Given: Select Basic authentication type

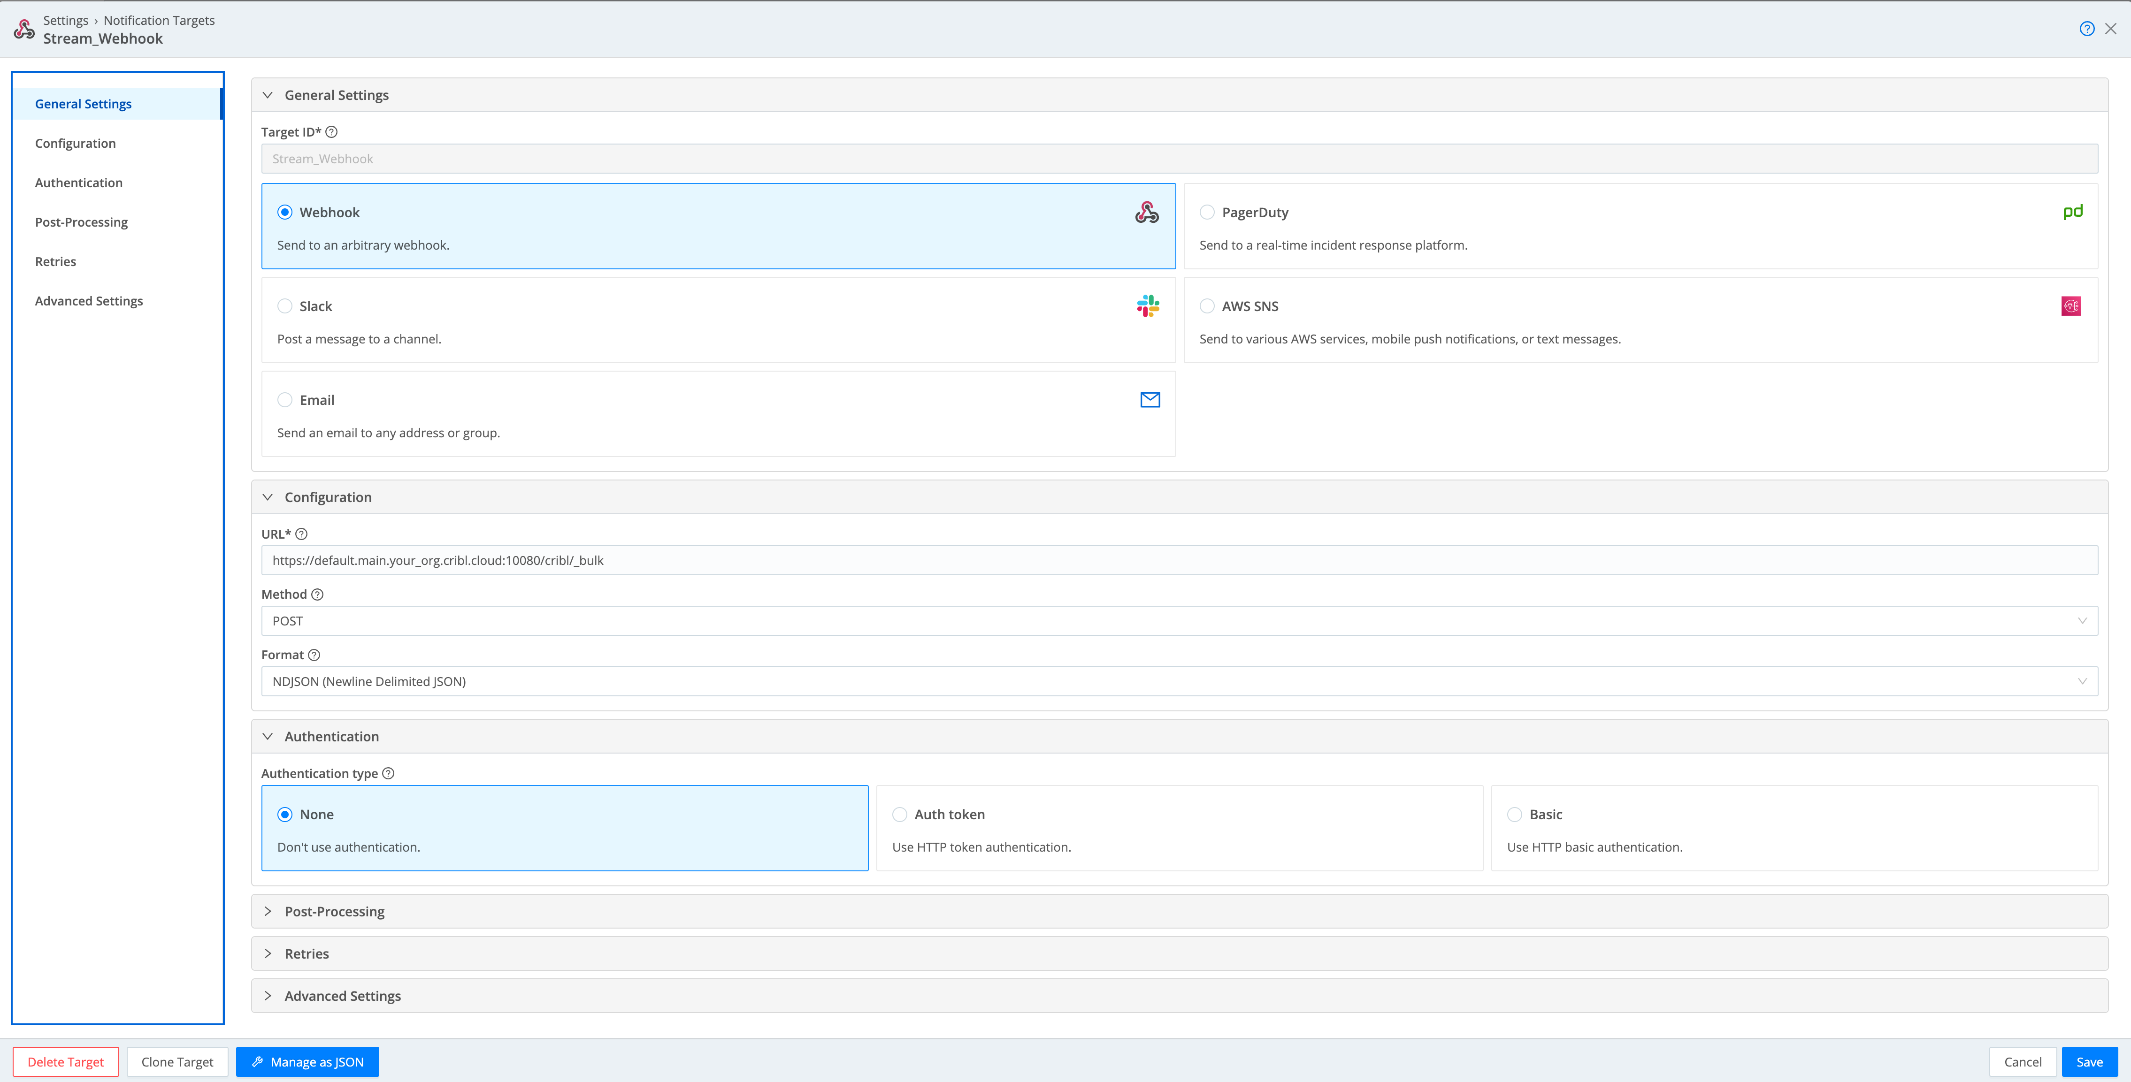Looking at the screenshot, I should 1515,814.
